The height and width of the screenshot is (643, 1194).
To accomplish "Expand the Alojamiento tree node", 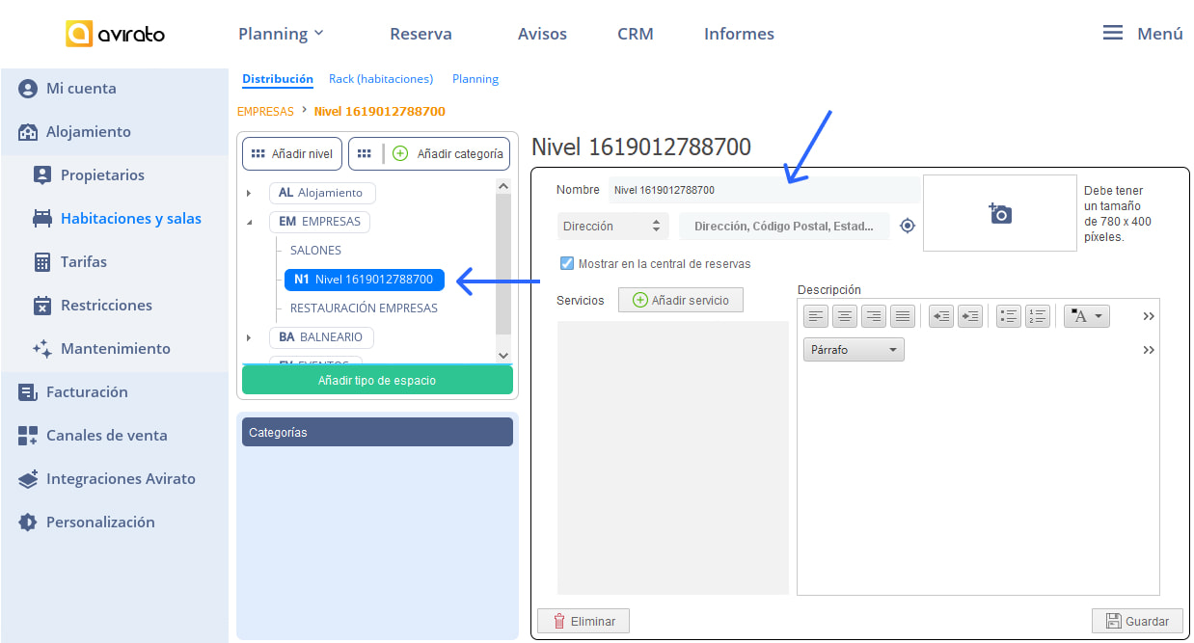I will coord(250,194).
